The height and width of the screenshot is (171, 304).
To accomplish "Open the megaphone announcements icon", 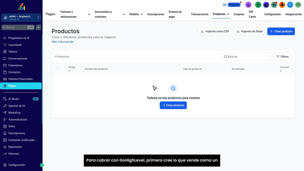I will click(274, 5).
